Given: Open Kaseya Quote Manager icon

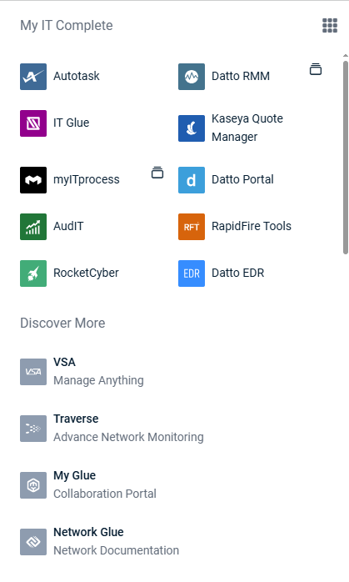Looking at the screenshot, I should [192, 128].
